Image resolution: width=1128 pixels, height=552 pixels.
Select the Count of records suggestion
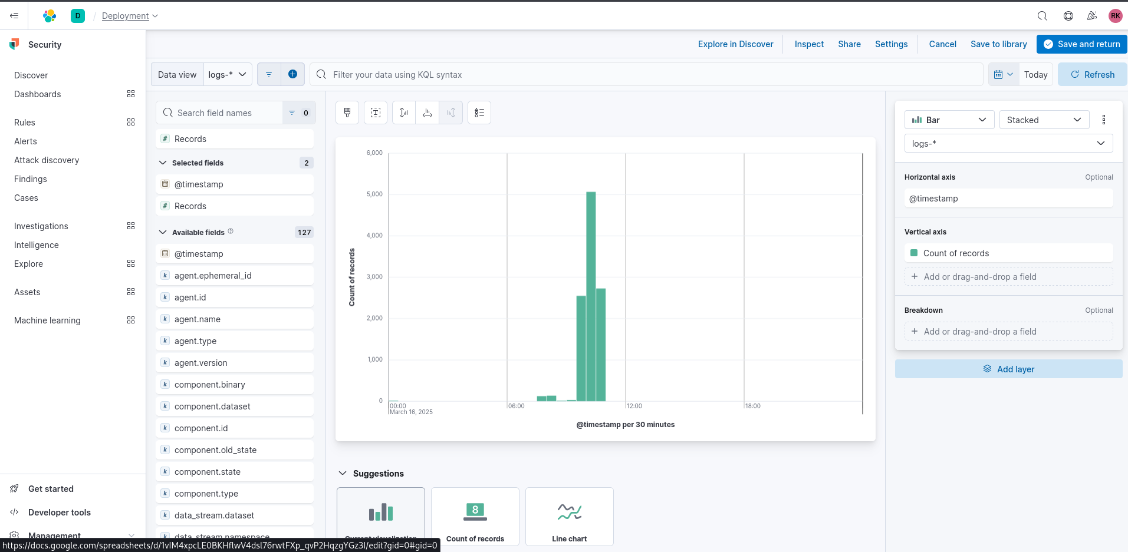475,517
